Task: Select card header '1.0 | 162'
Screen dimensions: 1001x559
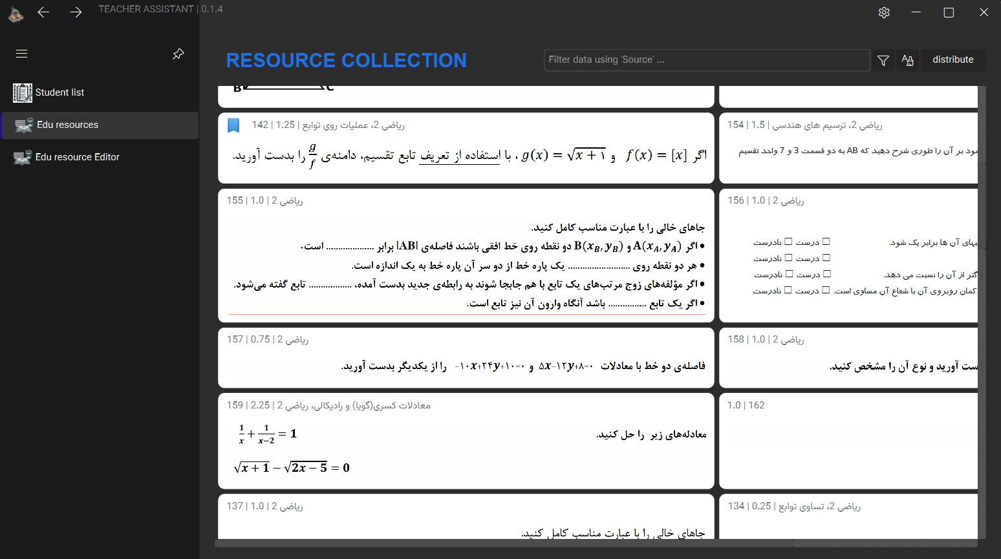Action: click(x=746, y=406)
